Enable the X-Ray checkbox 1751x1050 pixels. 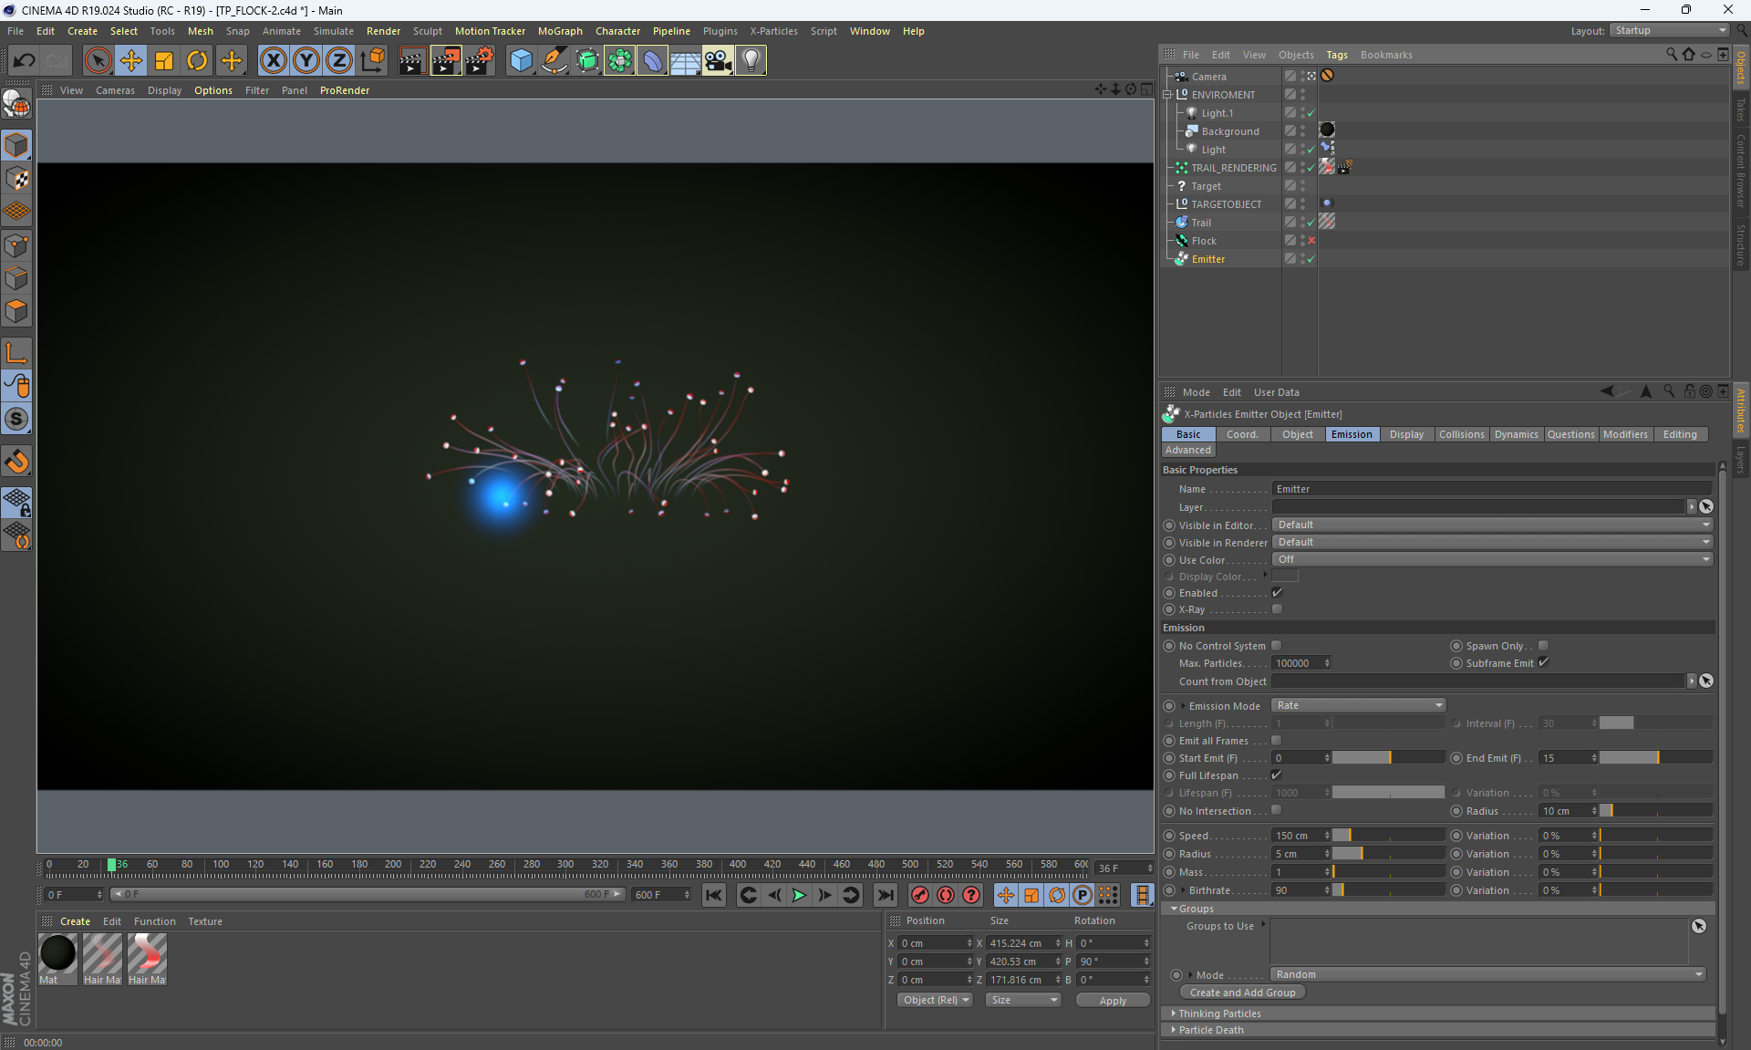point(1277,609)
